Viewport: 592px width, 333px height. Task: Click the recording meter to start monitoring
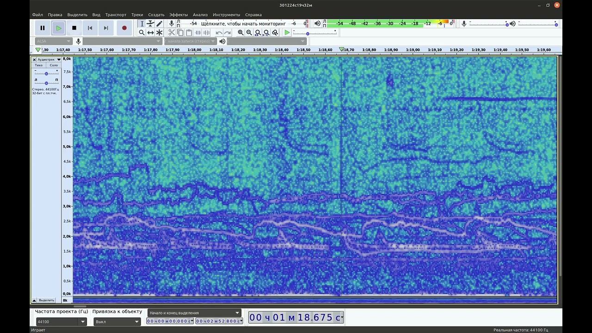tap(243, 23)
